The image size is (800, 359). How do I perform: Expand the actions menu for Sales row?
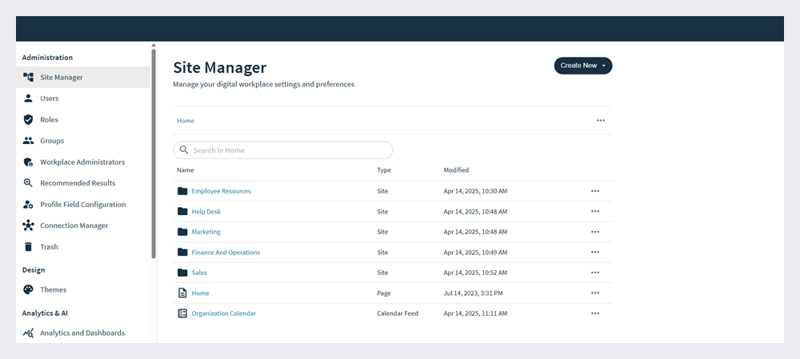(594, 273)
